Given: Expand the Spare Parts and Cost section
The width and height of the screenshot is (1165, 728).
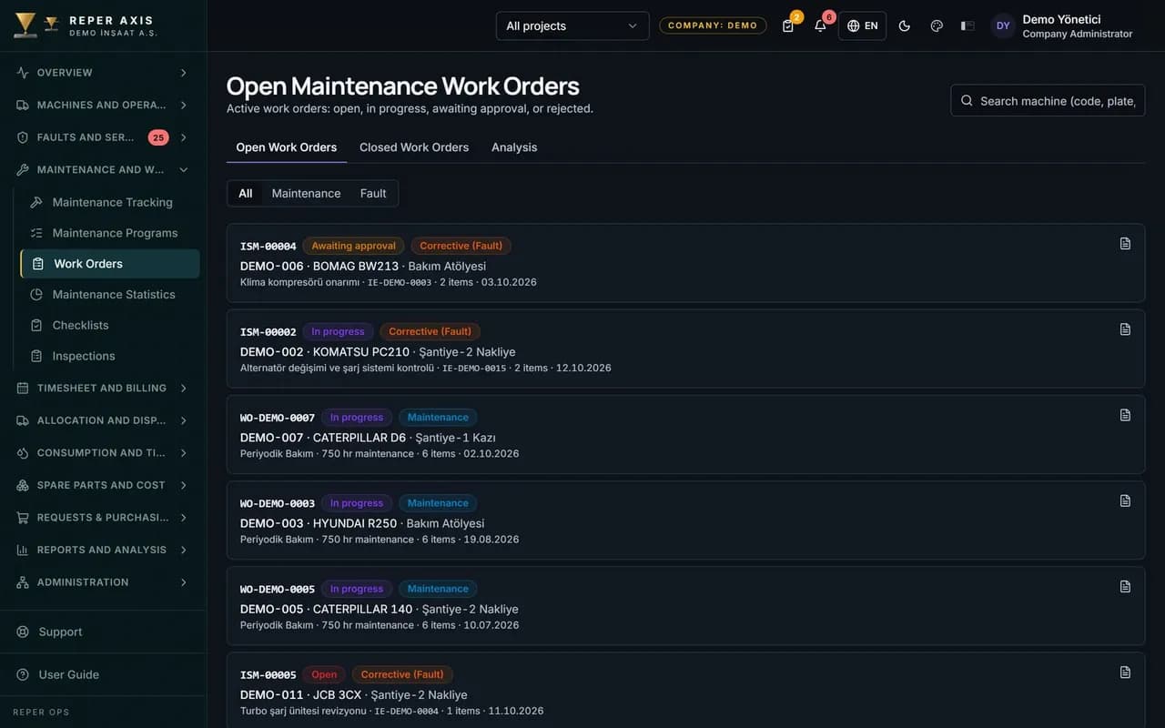Looking at the screenshot, I should (104, 485).
